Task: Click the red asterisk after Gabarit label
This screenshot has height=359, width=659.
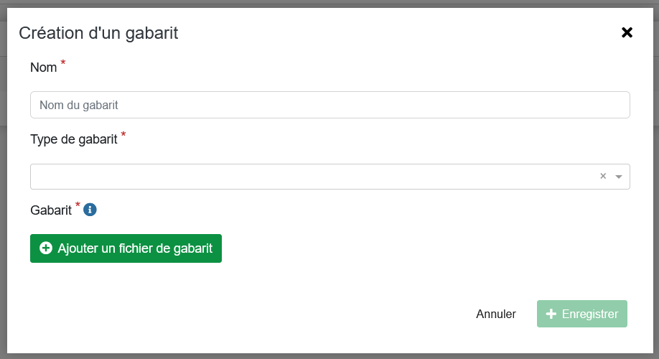Action: 78,206
